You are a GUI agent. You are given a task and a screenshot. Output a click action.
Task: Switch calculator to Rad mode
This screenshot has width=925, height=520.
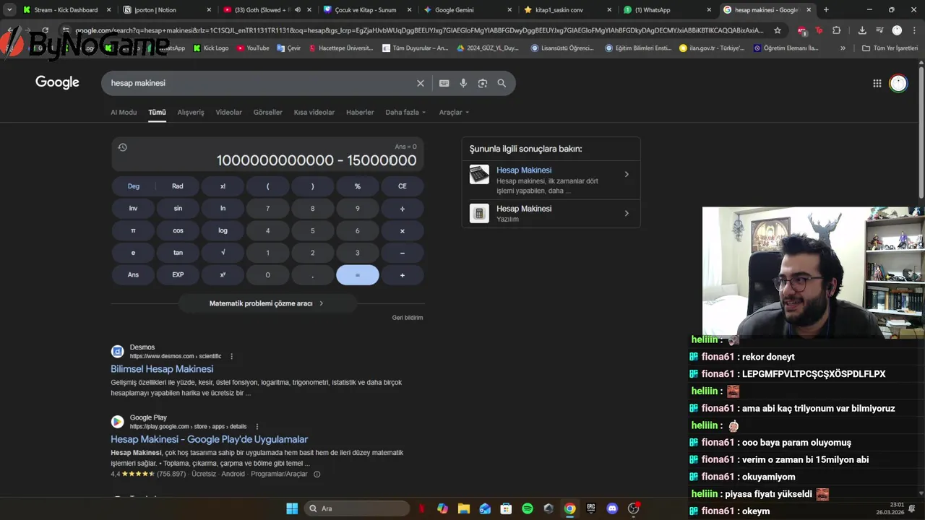(178, 186)
